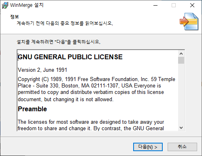The image size is (202, 156).
Task: Click the Preamble heading
Action: [x=32, y=109]
